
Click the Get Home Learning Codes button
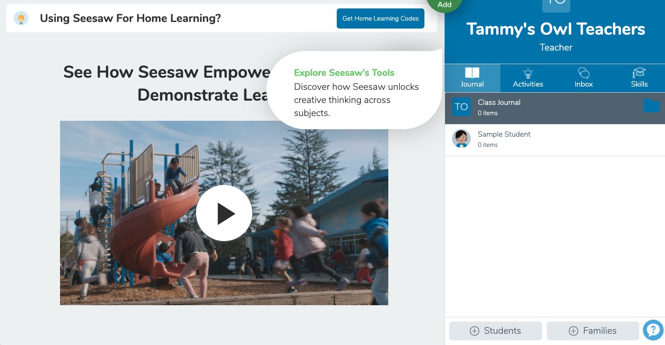(x=380, y=19)
